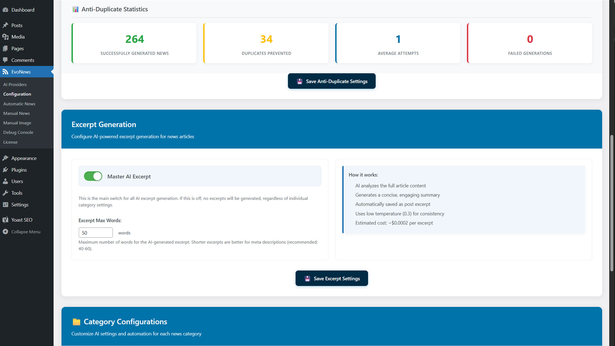Open the Debug Console page
Screen dimensions: 615x346
tap(18, 132)
